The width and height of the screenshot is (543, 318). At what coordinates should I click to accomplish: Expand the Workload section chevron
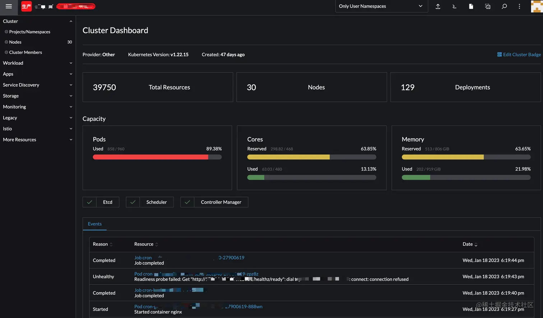[71, 63]
